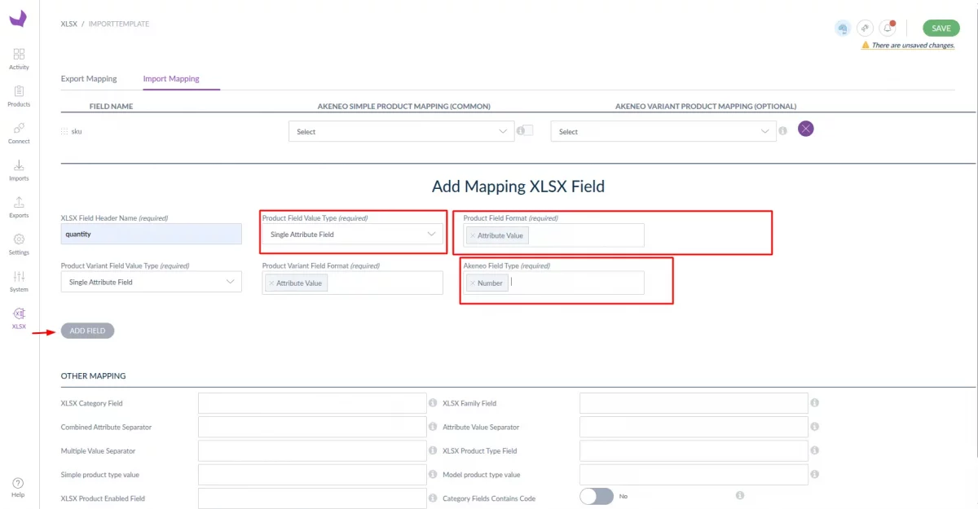
Task: Toggle the checkbox next to the sku simple mapping
Action: point(527,130)
